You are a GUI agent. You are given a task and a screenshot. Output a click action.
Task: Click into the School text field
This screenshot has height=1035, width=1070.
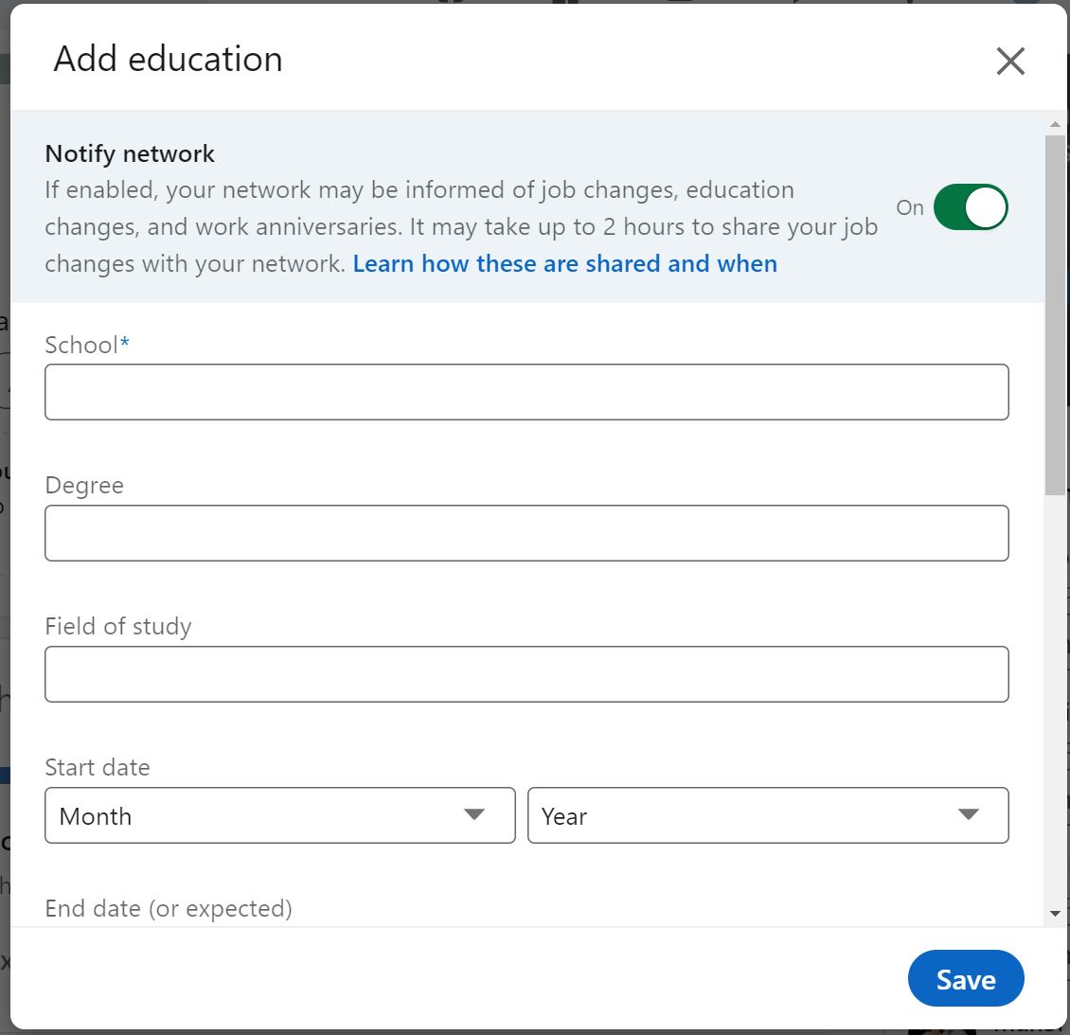(x=526, y=392)
